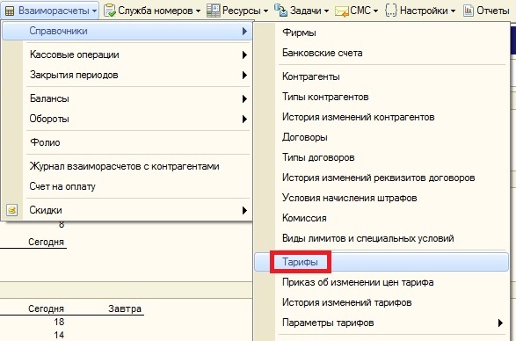This screenshot has width=516, height=341.
Task: Select Комиссия menu item
Action: 382,218
